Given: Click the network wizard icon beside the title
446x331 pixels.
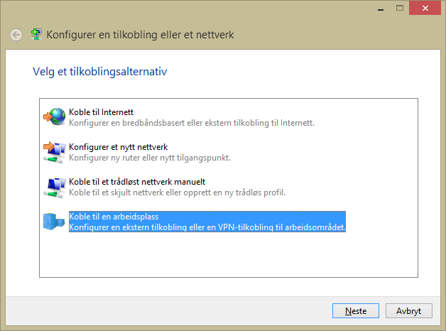Looking at the screenshot, I should point(37,35).
